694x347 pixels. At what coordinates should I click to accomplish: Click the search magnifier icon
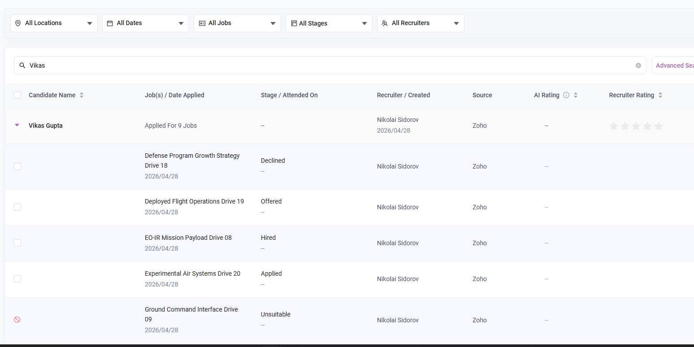(22, 65)
